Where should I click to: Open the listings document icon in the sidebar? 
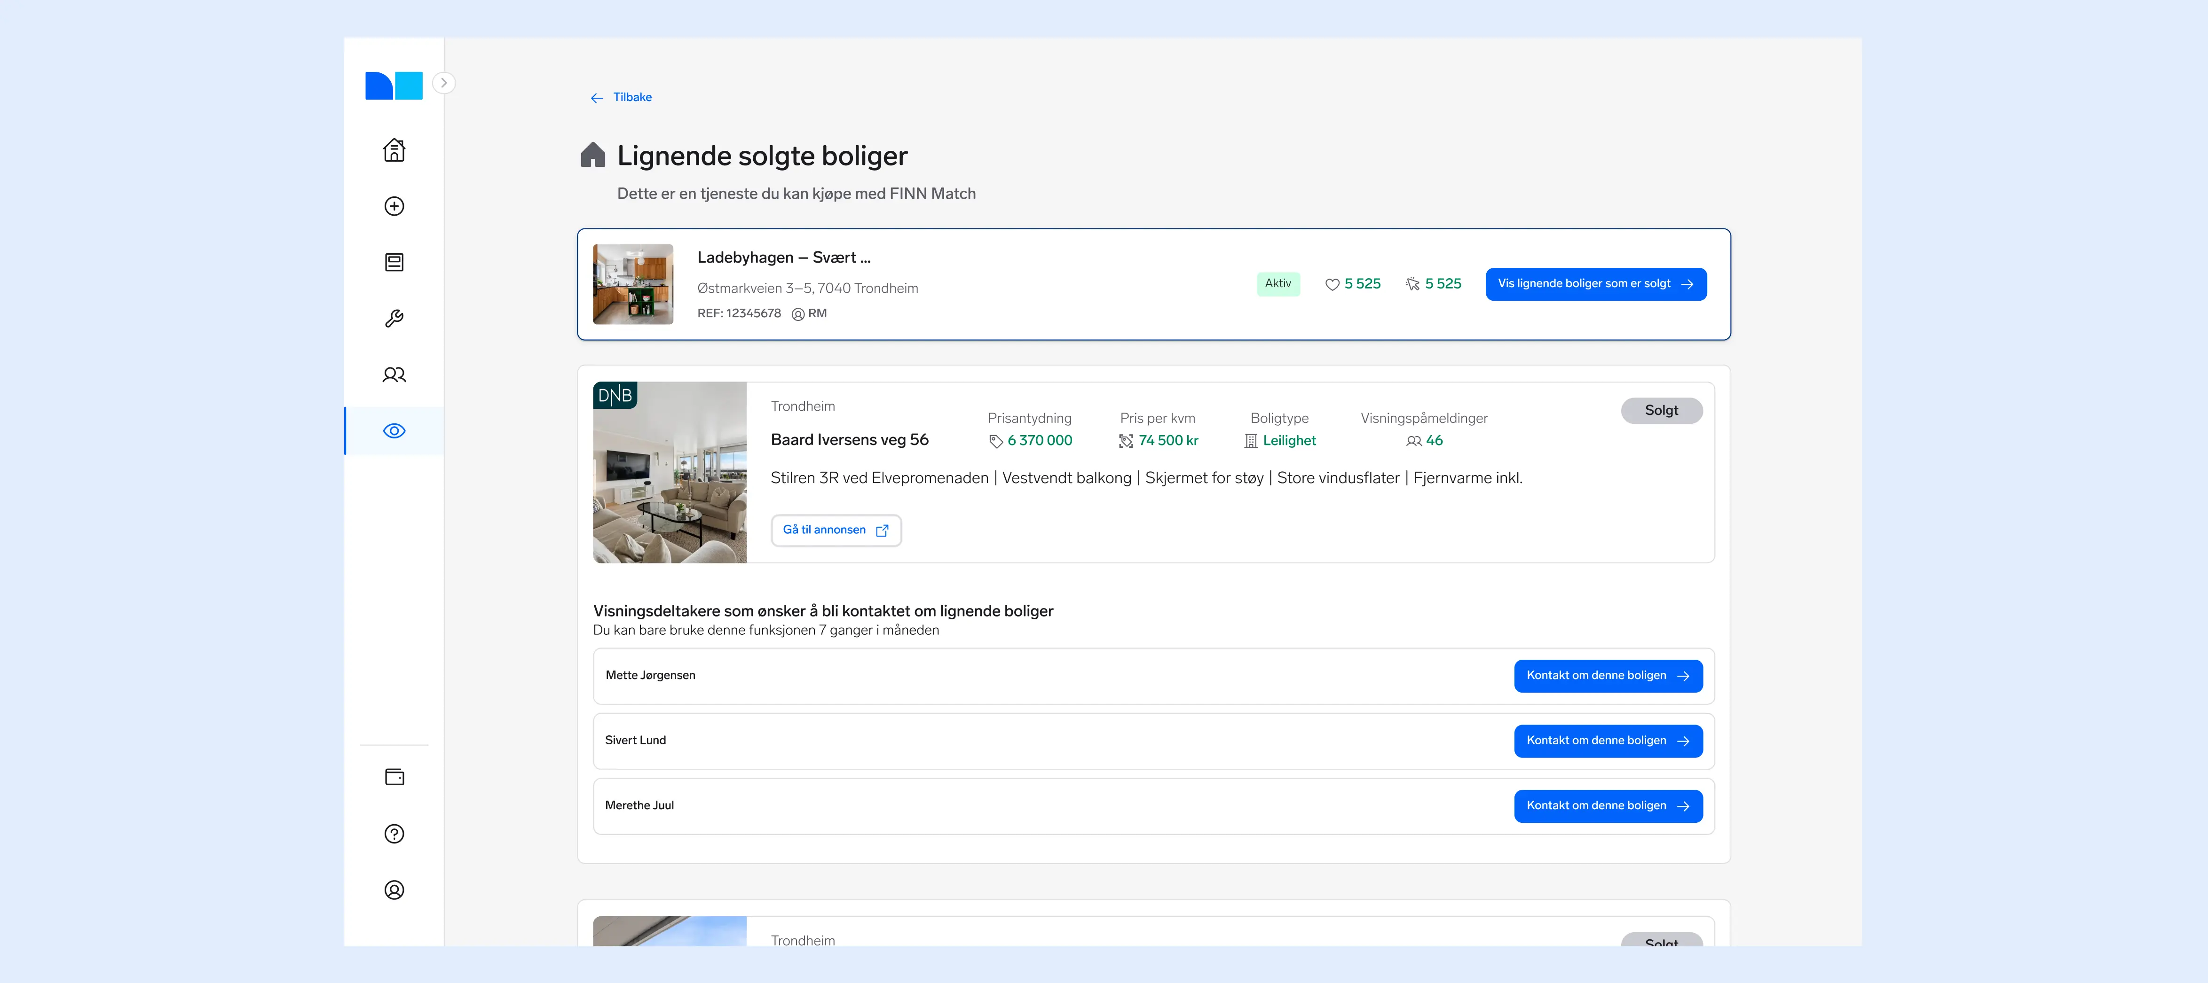pyautogui.click(x=394, y=262)
